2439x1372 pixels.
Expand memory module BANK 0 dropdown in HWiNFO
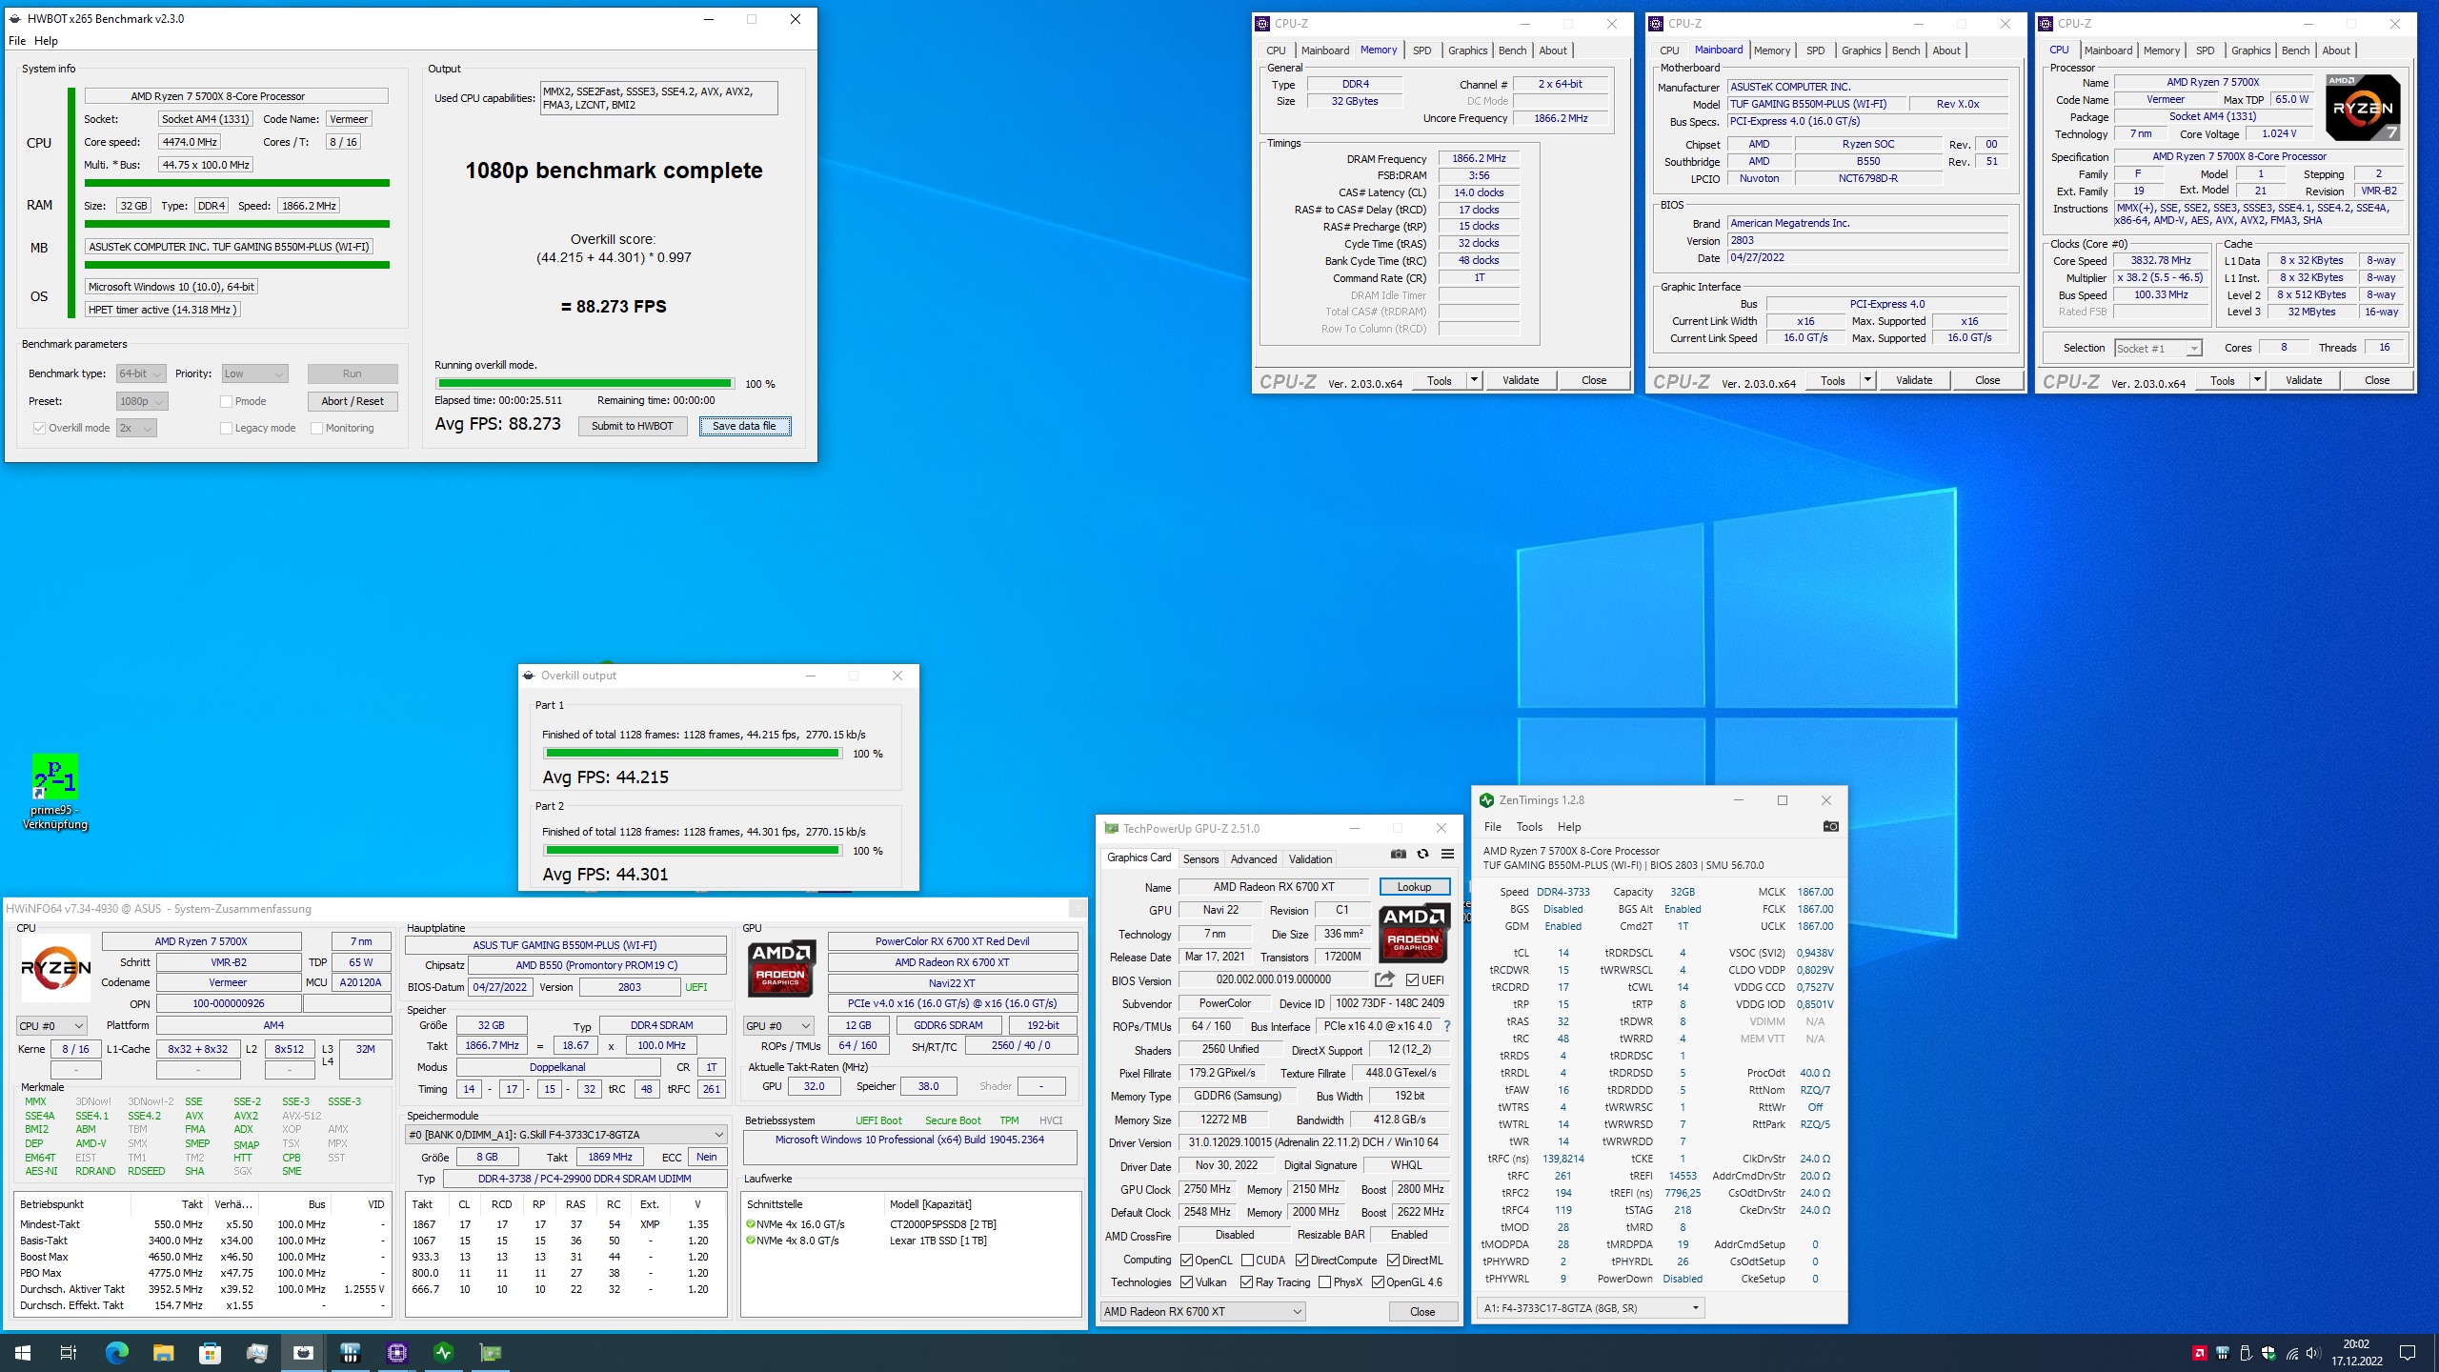[x=566, y=1134]
